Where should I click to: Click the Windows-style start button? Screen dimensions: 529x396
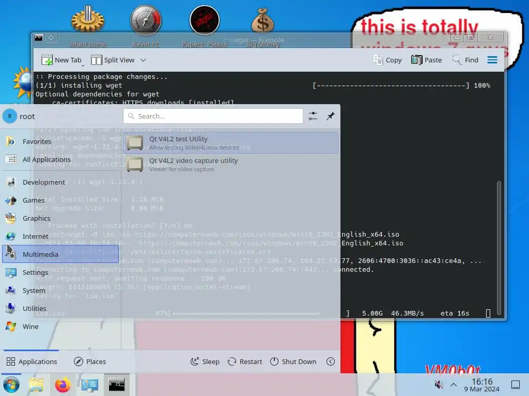tap(11, 385)
